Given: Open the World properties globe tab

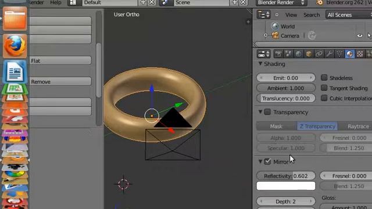Looking at the screenshot, I should 299,54.
